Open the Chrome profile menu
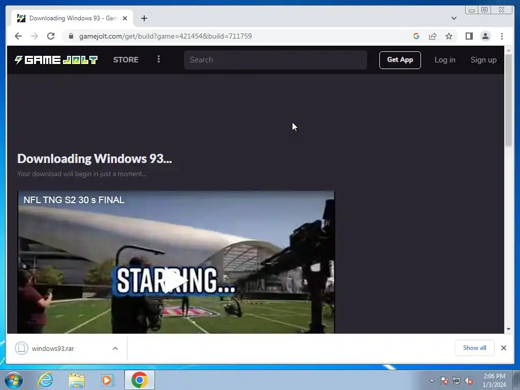 (x=485, y=36)
